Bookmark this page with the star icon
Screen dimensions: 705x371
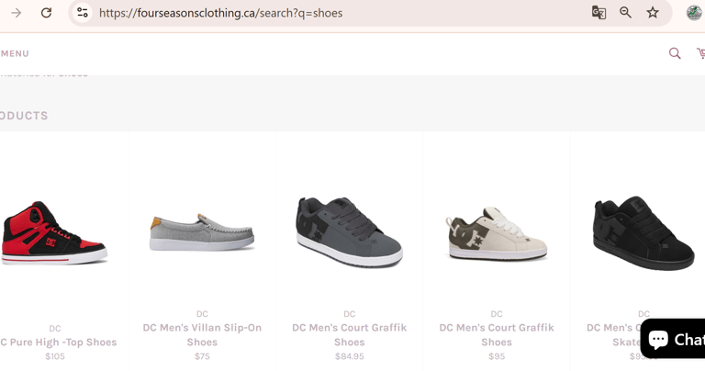[x=653, y=13]
